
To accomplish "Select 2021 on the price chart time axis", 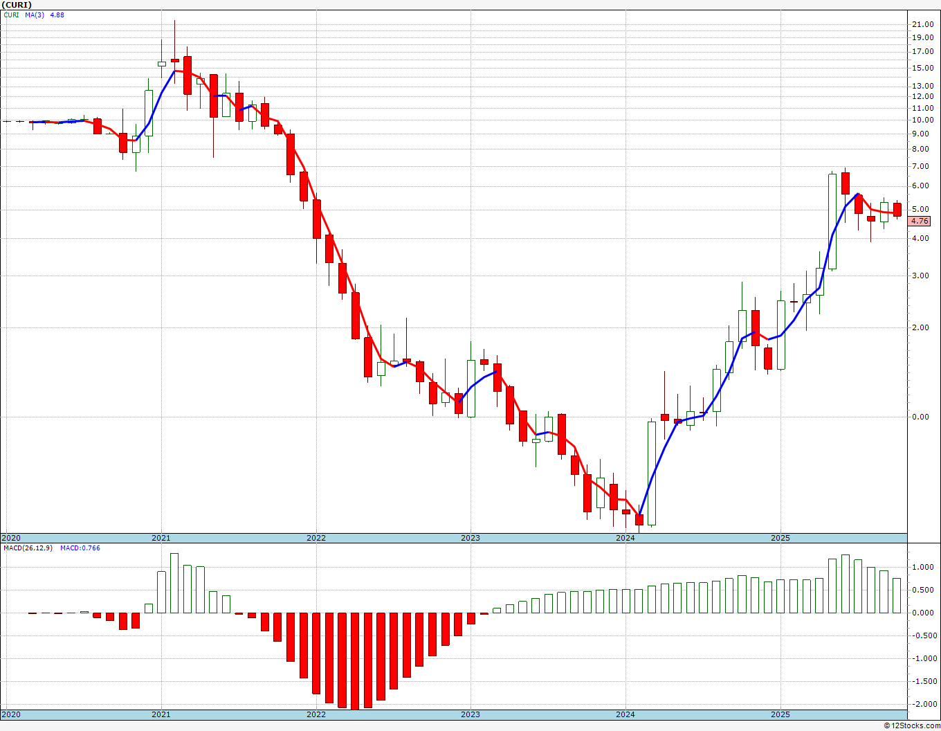I will (161, 538).
